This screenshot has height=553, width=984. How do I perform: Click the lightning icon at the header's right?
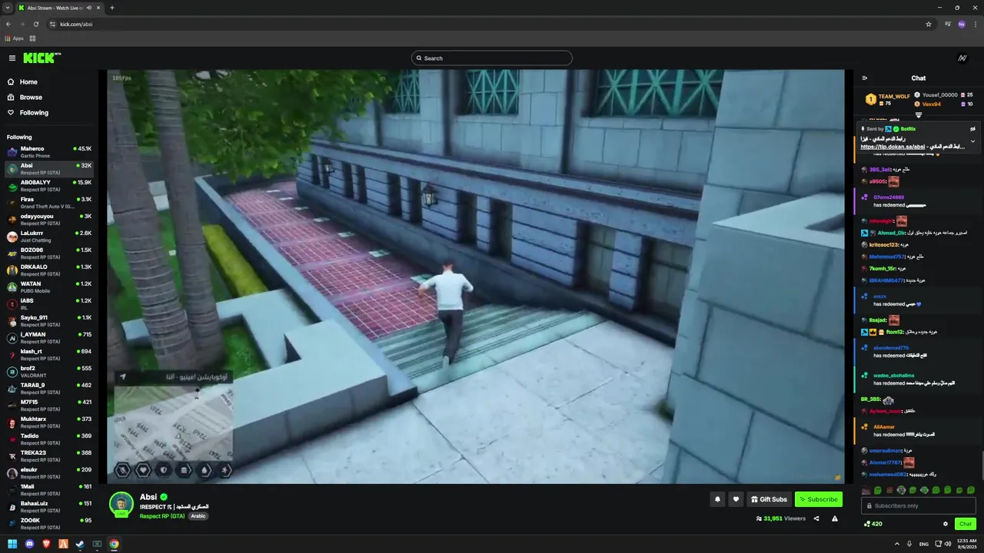pos(962,58)
